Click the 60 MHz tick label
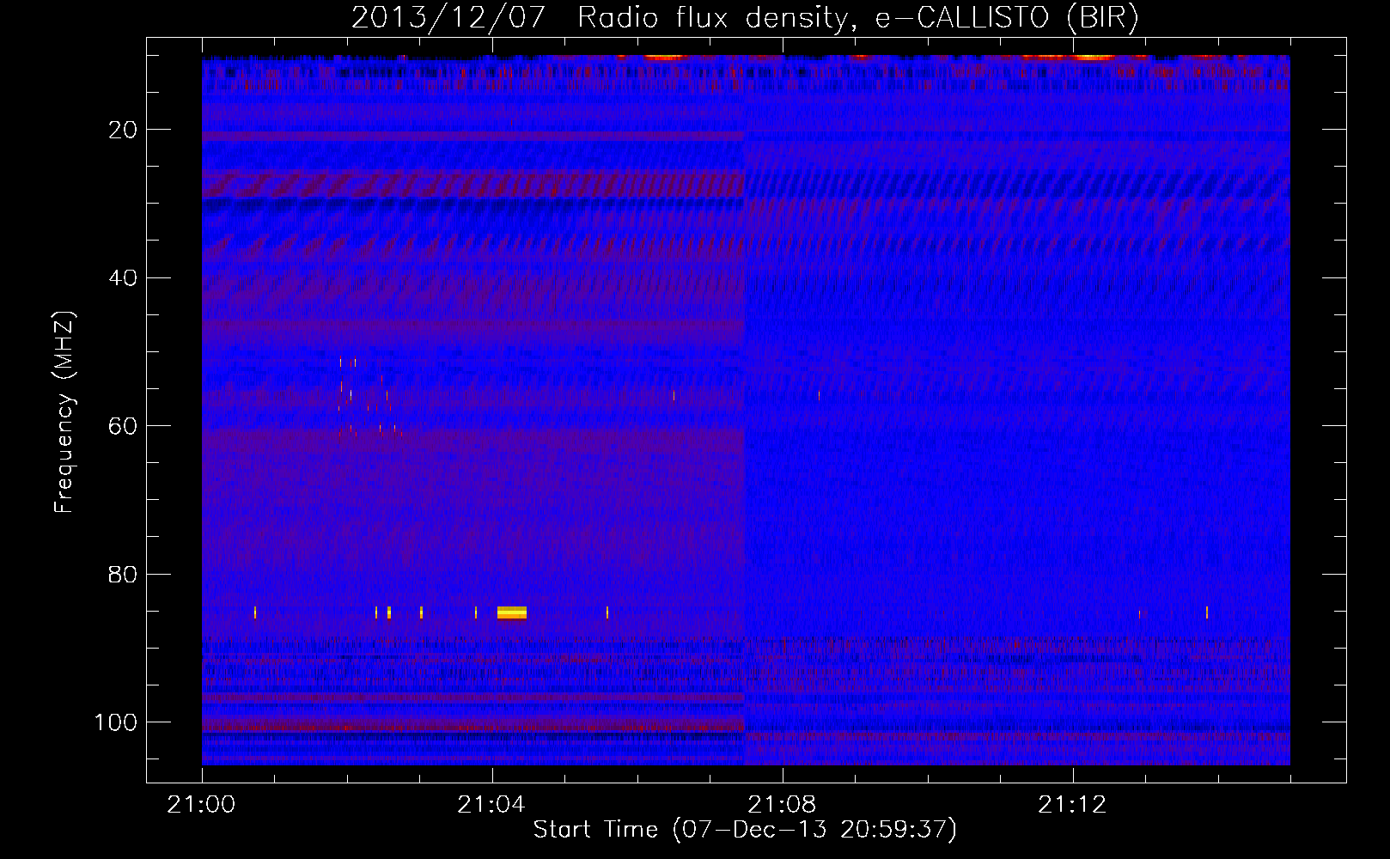This screenshot has height=859, width=1390. (x=123, y=426)
